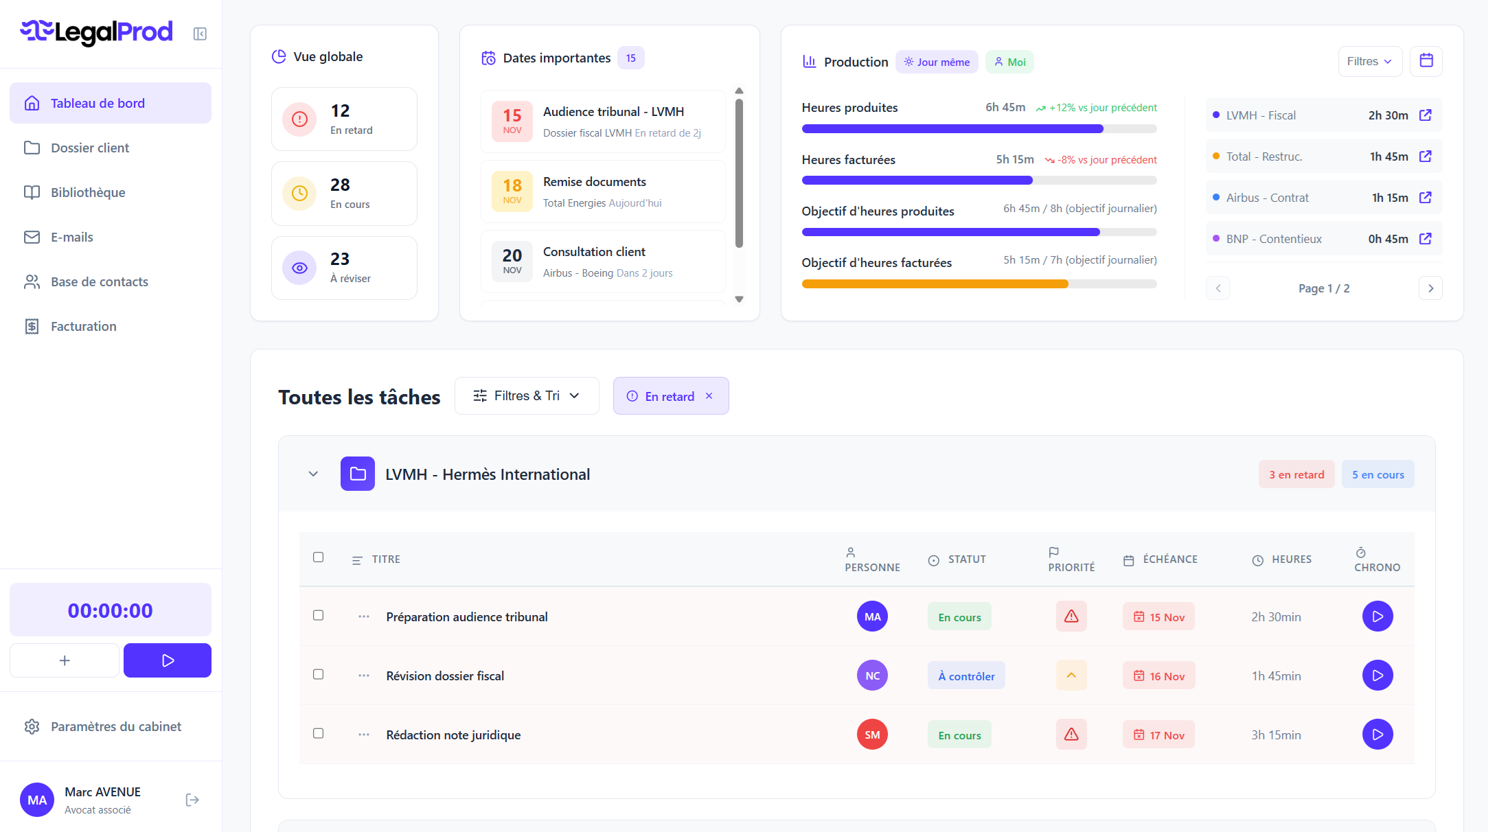Click the Heures facturées progress bar
This screenshot has width=1488, height=832.
979,180
